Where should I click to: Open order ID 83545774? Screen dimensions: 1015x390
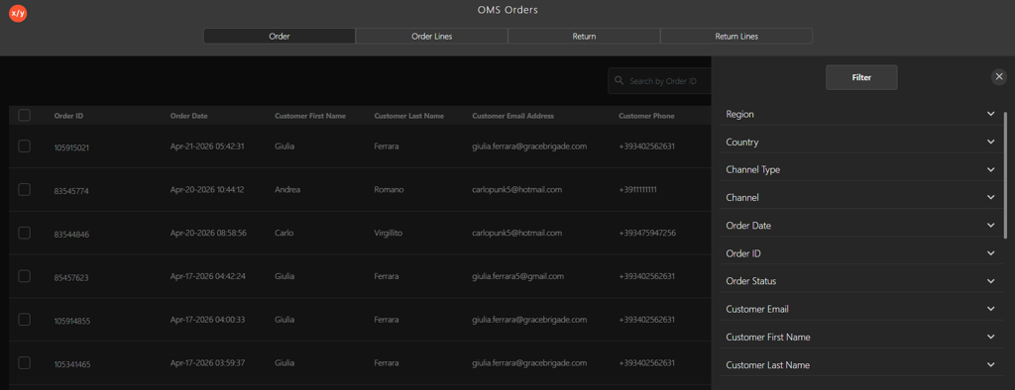pyautogui.click(x=70, y=191)
